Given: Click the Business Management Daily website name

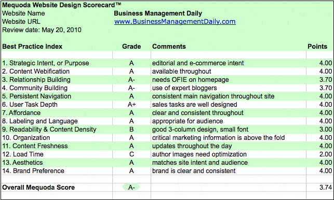Looking at the screenshot, I should coord(158,13).
